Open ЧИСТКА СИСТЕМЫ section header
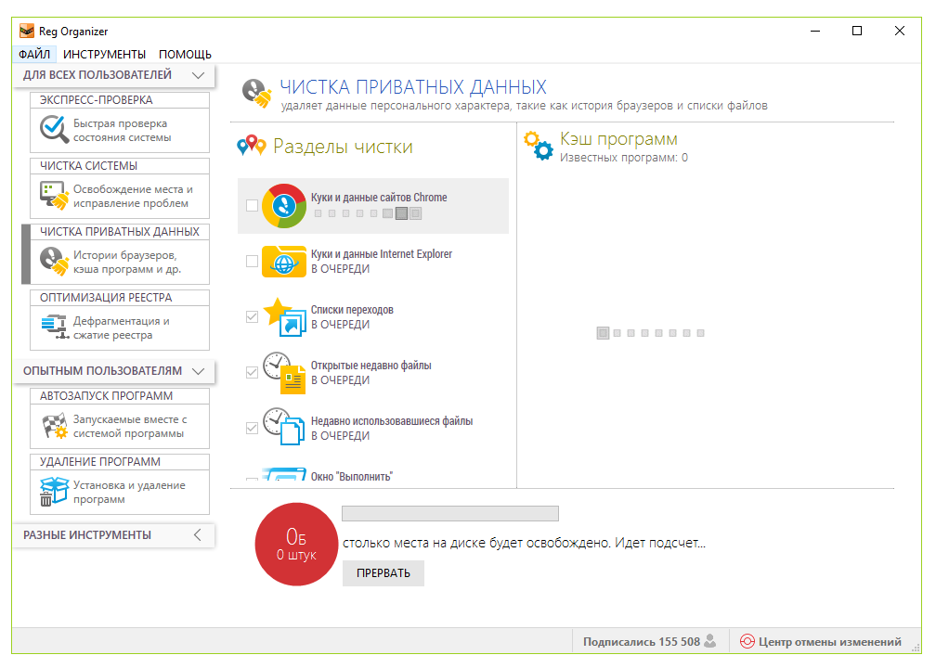Viewport: 936px width, 668px height. pyautogui.click(x=120, y=166)
